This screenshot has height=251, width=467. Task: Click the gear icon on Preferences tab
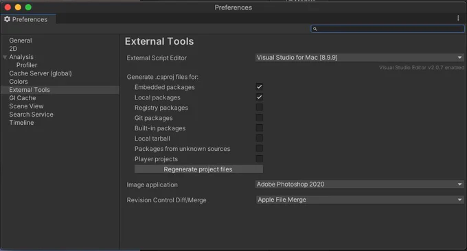coord(7,19)
